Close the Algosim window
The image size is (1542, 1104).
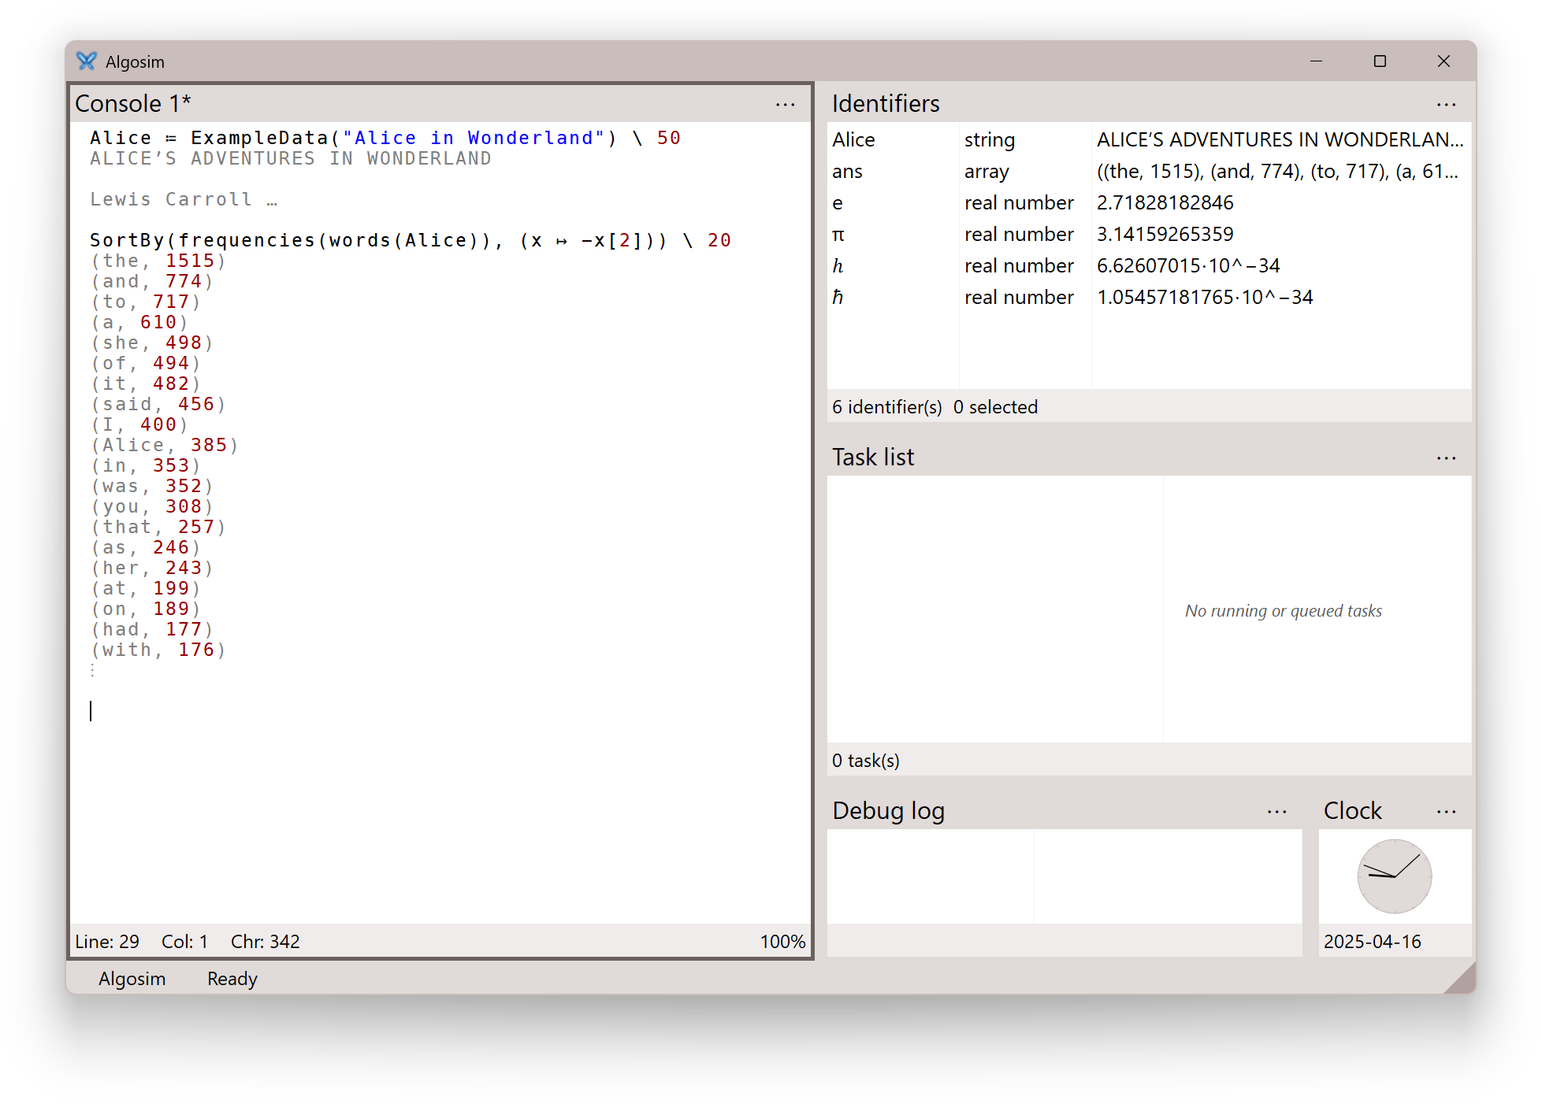pyautogui.click(x=1444, y=61)
